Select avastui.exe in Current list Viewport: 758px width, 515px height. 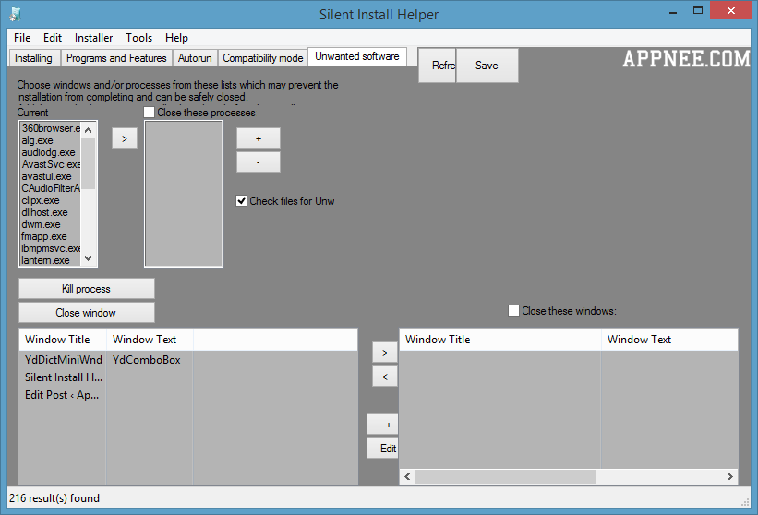coord(51,176)
